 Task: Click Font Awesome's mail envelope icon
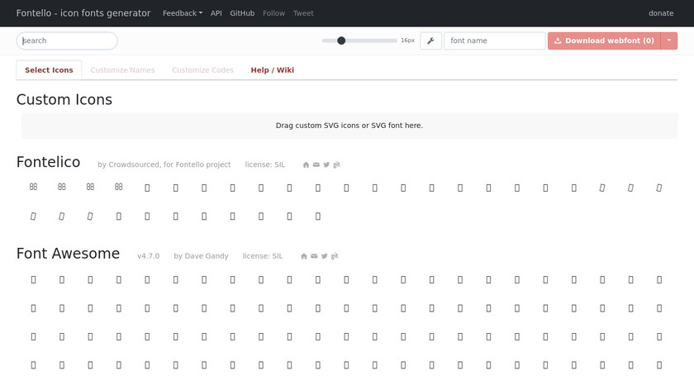point(314,256)
